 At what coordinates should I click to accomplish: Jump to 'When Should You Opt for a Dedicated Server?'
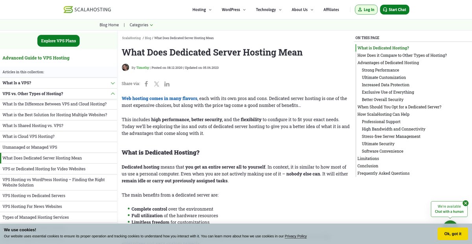399,107
